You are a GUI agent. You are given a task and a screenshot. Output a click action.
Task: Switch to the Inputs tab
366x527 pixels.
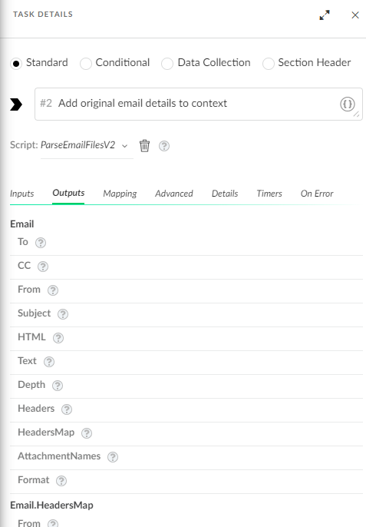pyautogui.click(x=21, y=194)
